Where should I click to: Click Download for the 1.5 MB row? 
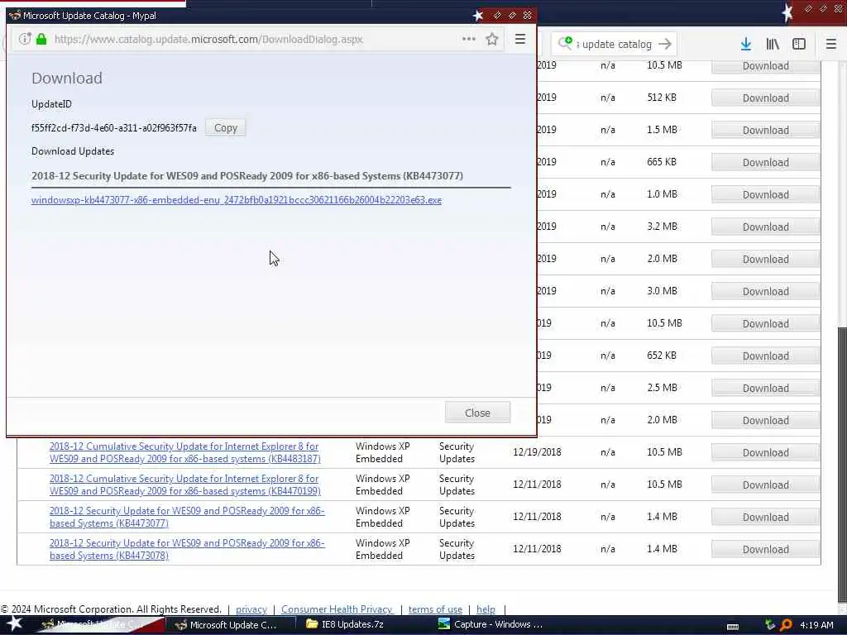tap(765, 130)
